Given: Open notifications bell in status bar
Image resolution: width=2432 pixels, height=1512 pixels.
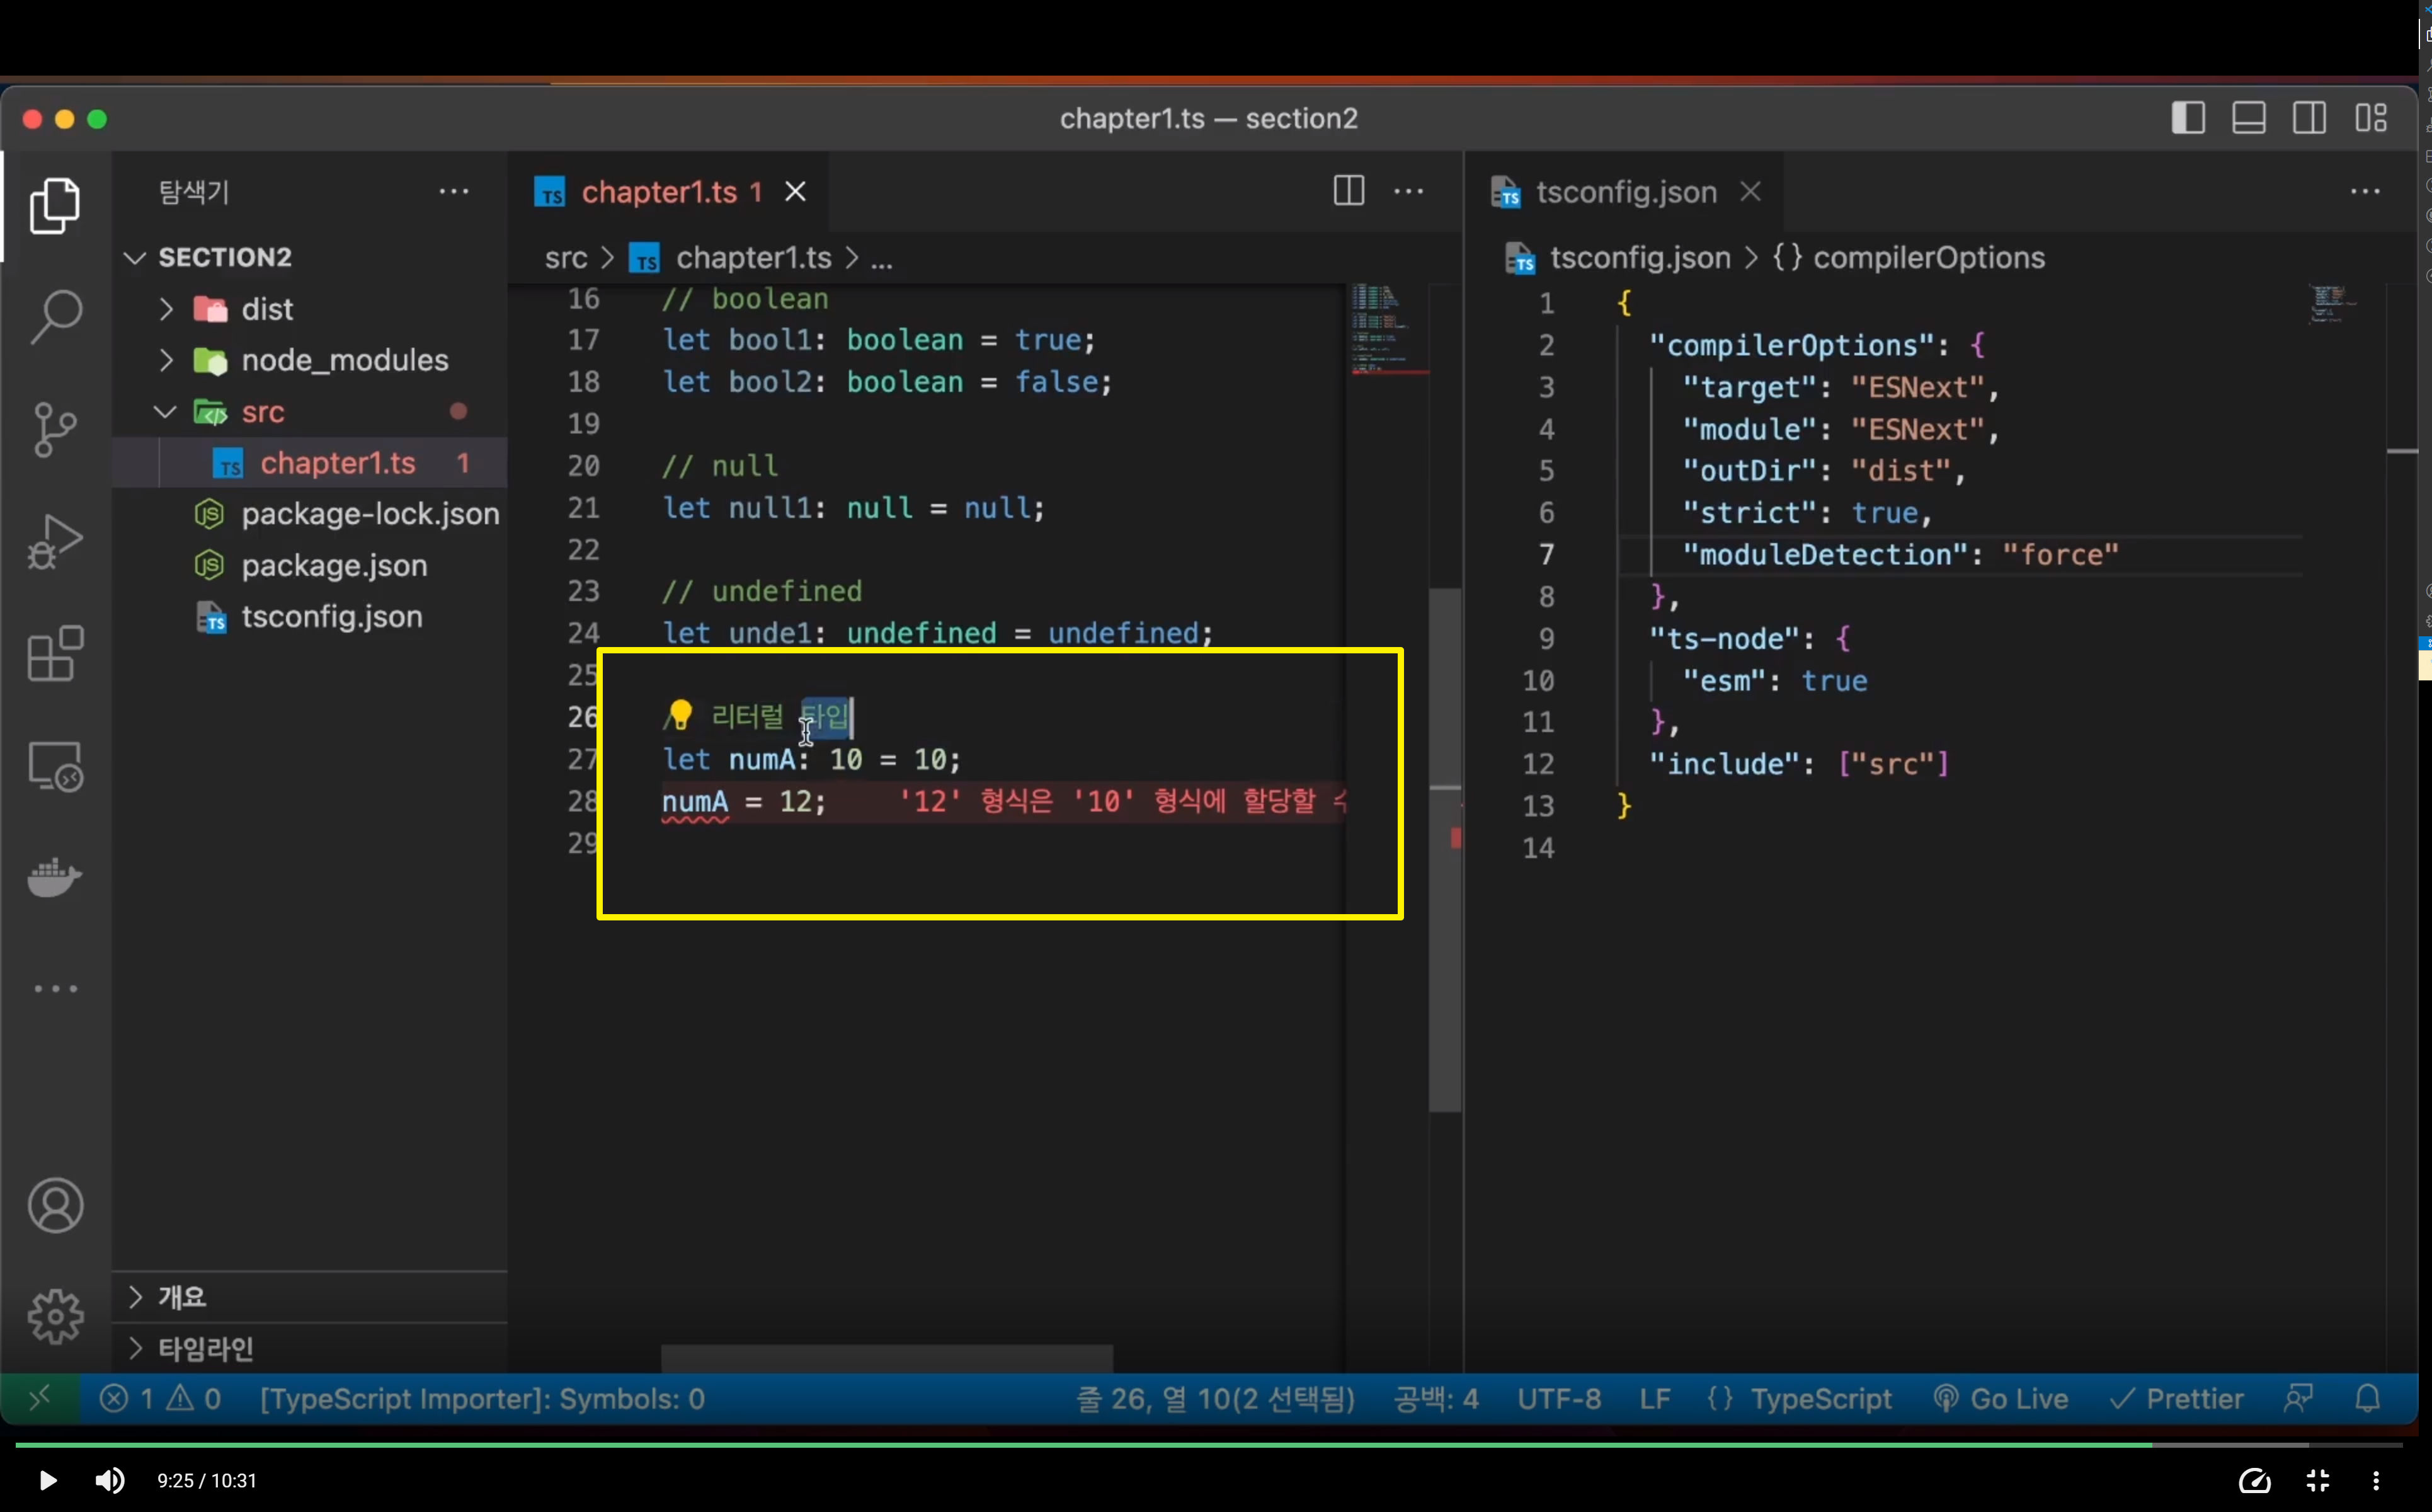Looking at the screenshot, I should point(2367,1398).
